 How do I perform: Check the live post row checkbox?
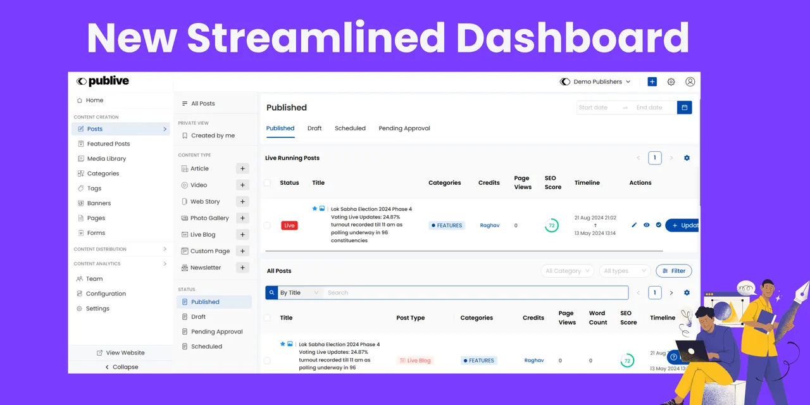coord(267,225)
